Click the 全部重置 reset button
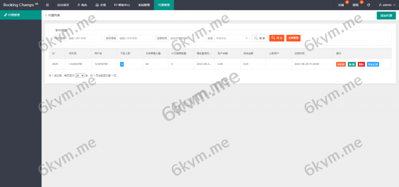 293,38
